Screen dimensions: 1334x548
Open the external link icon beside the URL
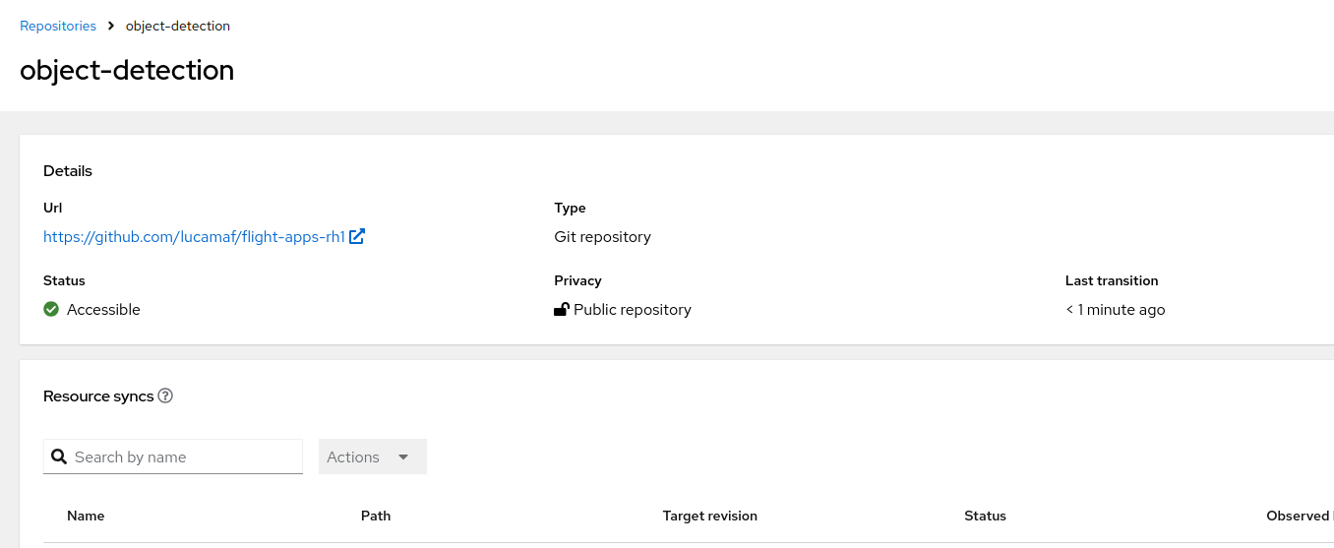click(x=357, y=236)
